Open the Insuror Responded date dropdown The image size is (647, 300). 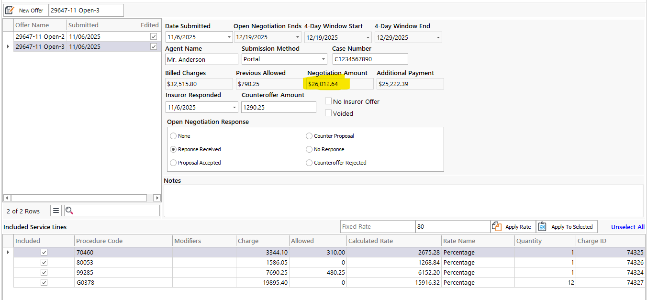[x=234, y=108]
